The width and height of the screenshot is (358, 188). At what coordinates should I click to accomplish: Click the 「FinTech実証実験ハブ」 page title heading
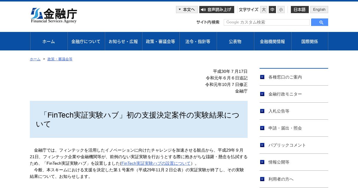pyautogui.click(x=139, y=119)
